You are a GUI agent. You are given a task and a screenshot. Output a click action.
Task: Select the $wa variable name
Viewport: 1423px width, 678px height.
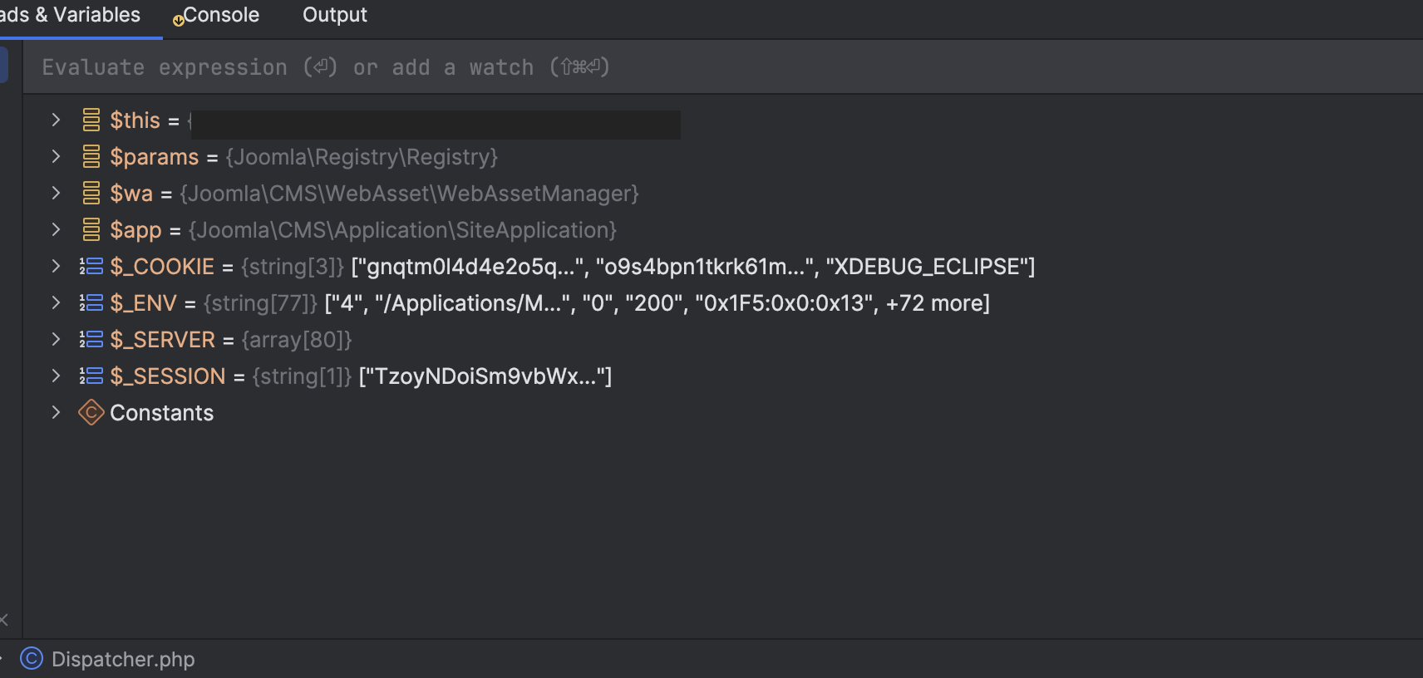pyautogui.click(x=131, y=194)
